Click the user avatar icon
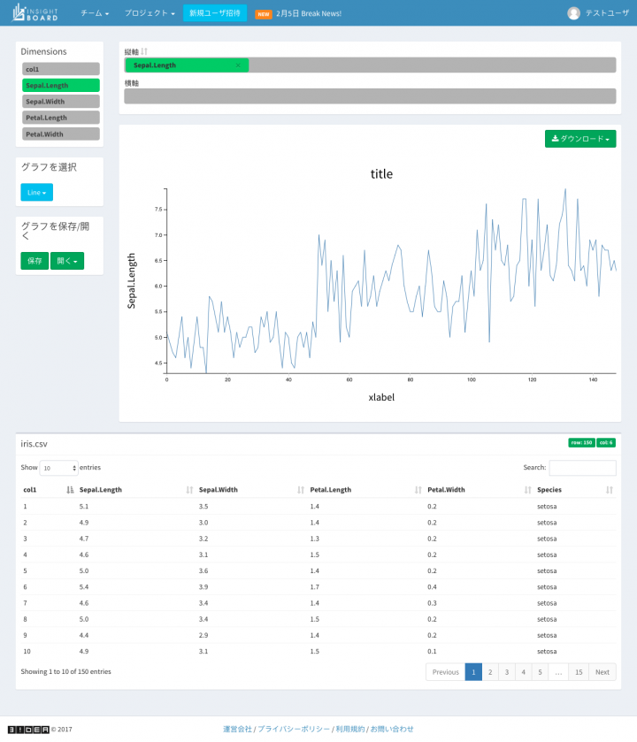The width and height of the screenshot is (637, 742). coord(574,13)
